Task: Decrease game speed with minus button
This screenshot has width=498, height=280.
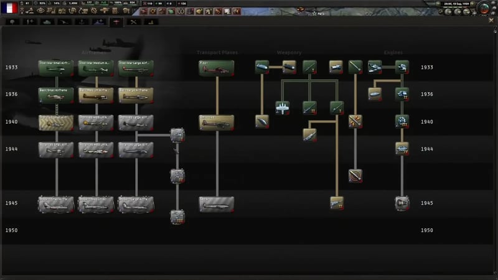Action: pyautogui.click(x=438, y=4)
